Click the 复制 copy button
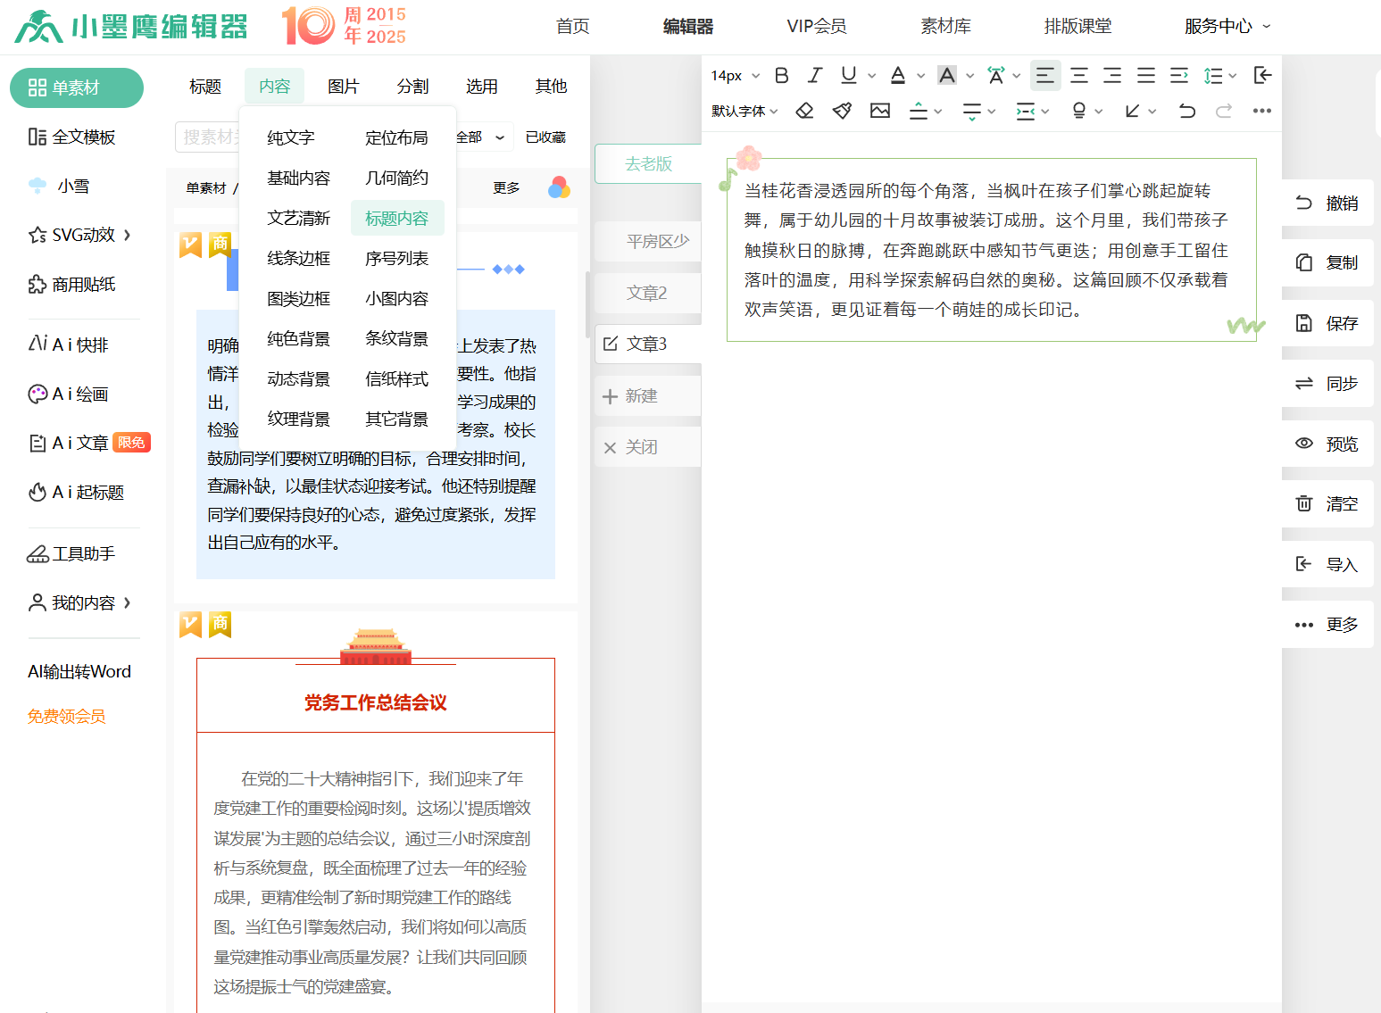 1327,262
